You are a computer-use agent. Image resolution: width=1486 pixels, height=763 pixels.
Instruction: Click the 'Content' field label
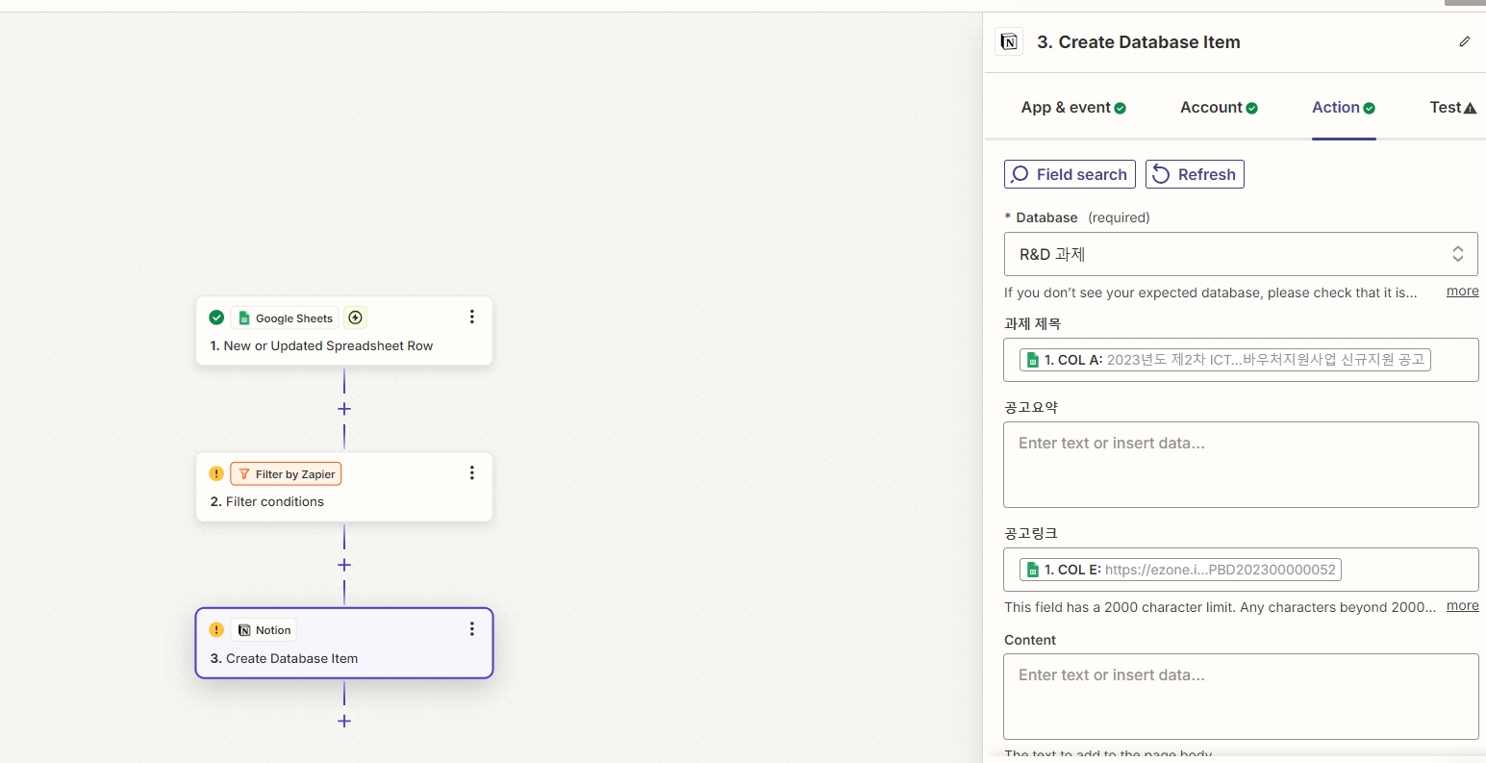click(x=1030, y=640)
